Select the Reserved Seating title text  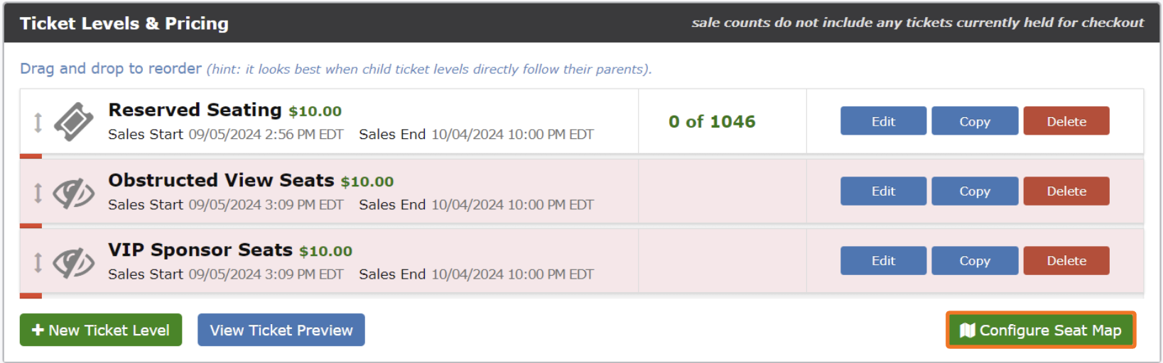[195, 110]
